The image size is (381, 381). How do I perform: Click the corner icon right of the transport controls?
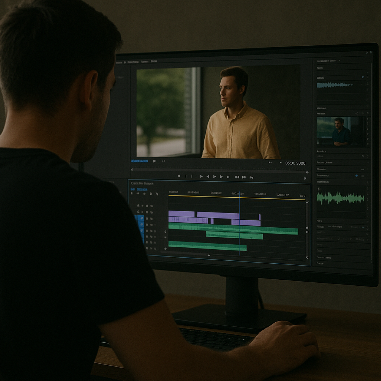(305, 179)
